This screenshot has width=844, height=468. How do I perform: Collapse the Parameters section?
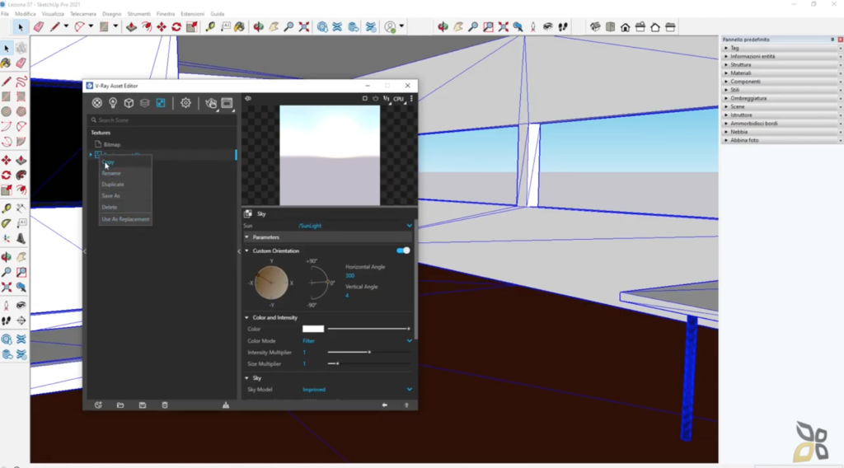(247, 237)
